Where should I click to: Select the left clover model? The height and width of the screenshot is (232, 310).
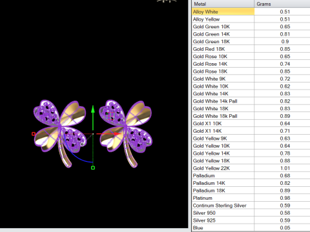click(x=60, y=133)
